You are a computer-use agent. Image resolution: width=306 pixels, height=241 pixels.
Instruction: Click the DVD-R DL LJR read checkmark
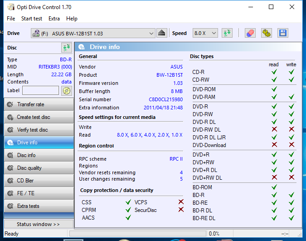[x=274, y=137]
